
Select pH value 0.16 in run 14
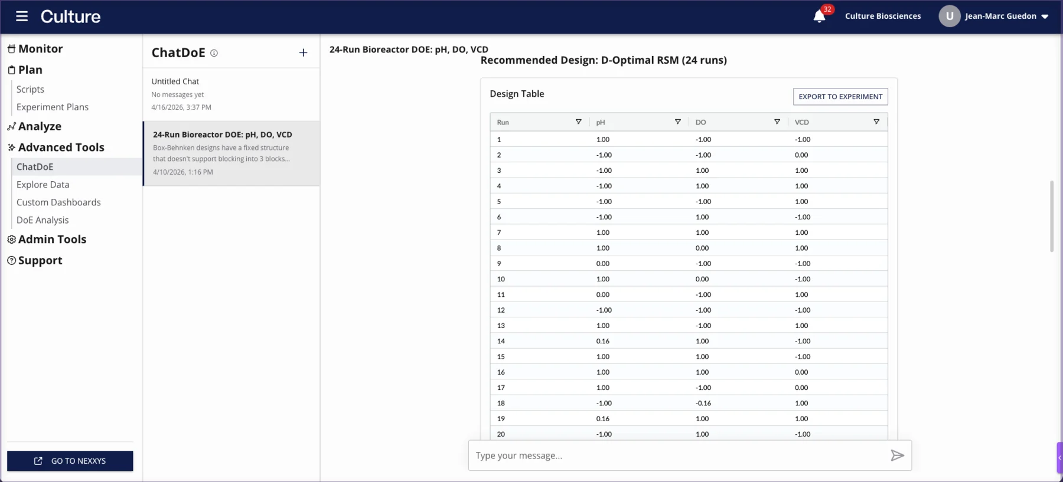[602, 342]
